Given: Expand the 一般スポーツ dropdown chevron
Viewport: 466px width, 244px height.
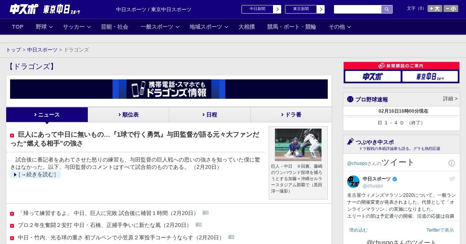Looking at the screenshot, I should tap(177, 27).
